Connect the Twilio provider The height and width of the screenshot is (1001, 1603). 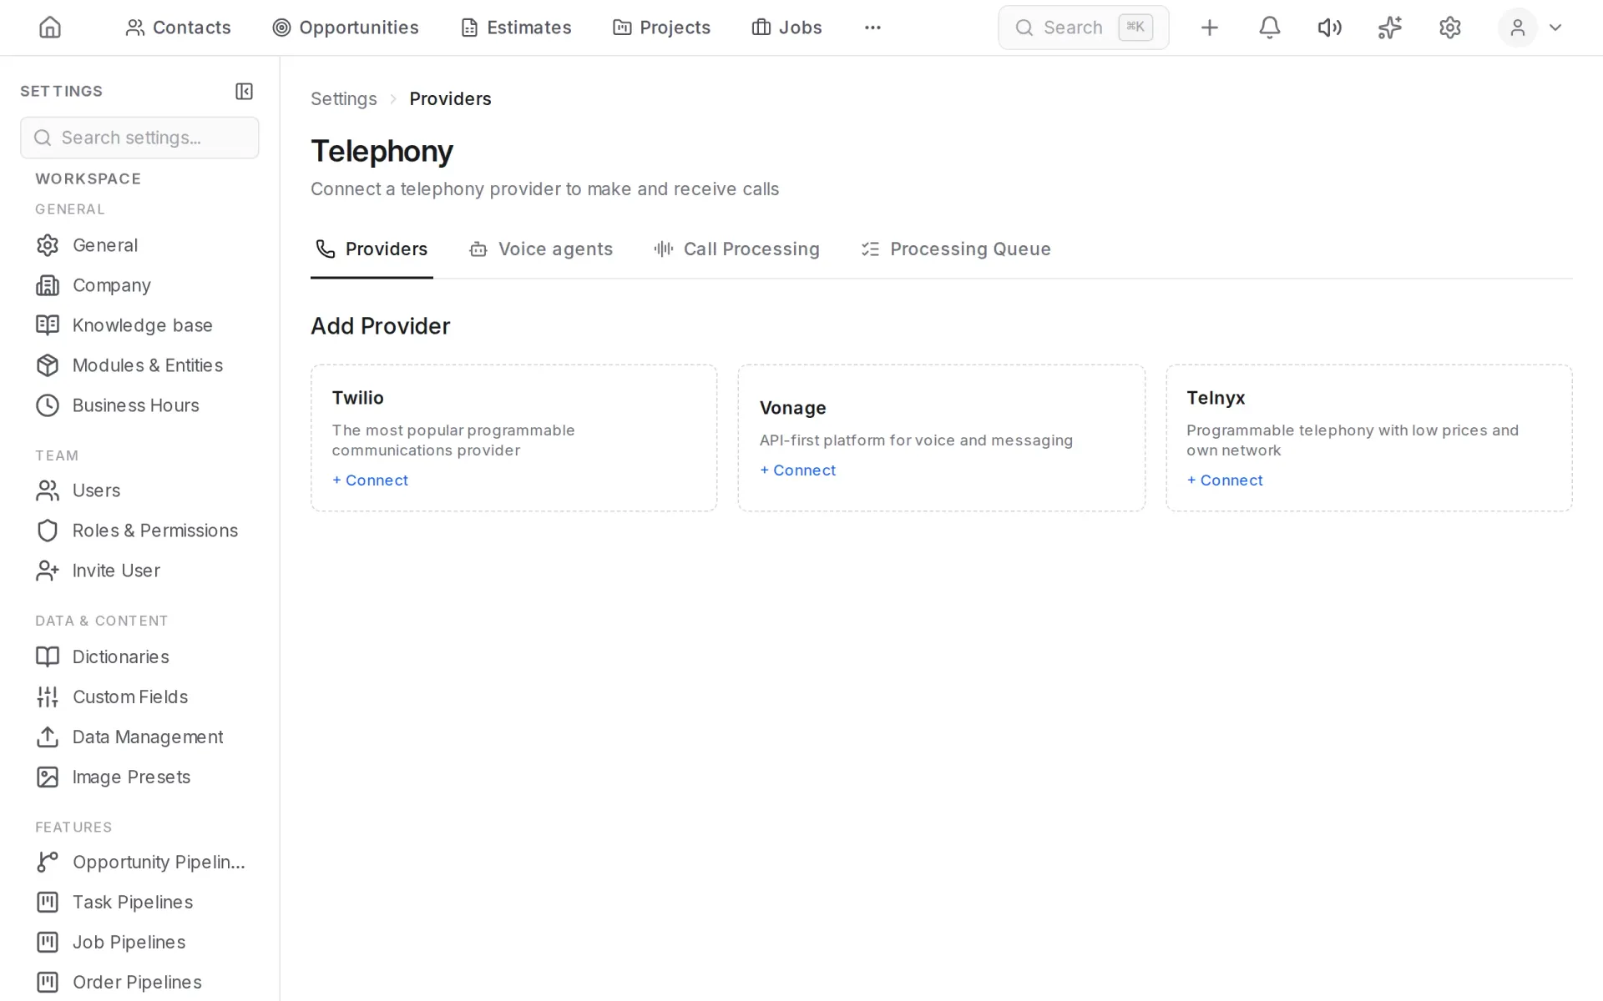[370, 480]
